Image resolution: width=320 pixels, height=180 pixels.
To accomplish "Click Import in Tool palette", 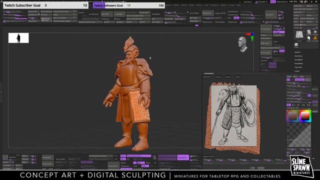I will pos(299,15).
